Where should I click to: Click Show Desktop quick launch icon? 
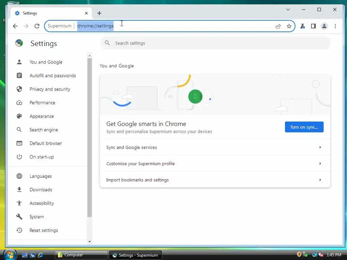(x=24, y=255)
